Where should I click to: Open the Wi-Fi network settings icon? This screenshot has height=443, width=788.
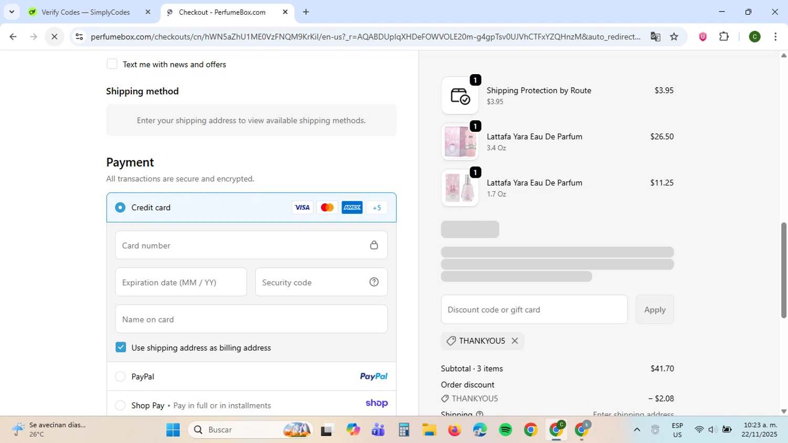coord(699,430)
